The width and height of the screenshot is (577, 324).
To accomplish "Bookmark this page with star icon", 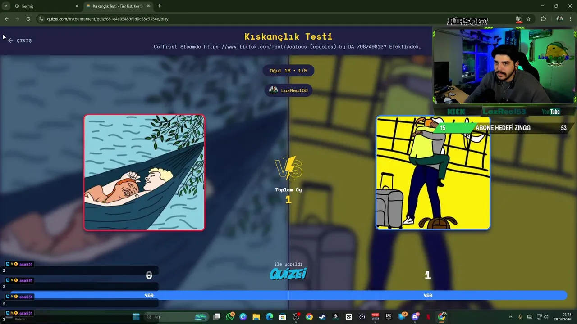I will 528,19.
